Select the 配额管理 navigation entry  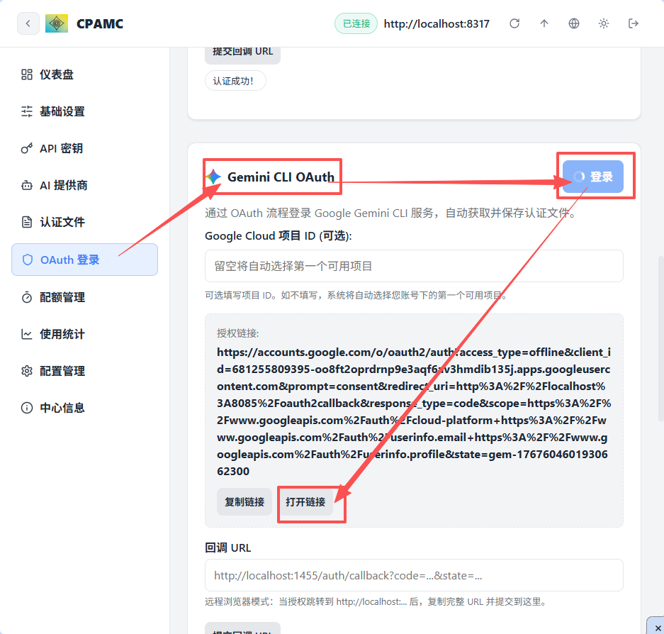[x=60, y=296]
